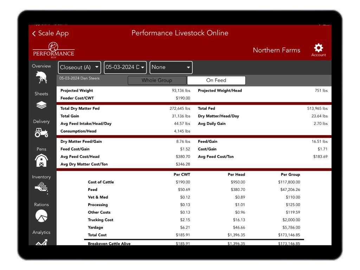Click Projected Weight value 93,136 lbs
360x270 pixels.
pyautogui.click(x=181, y=90)
